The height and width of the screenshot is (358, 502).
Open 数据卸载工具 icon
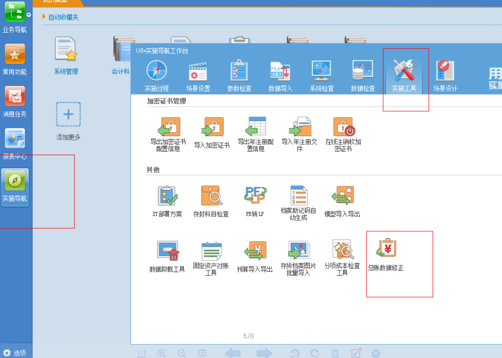[167, 251]
